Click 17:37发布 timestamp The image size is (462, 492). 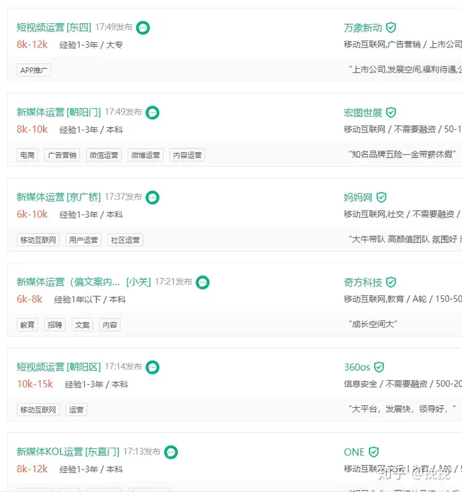tap(123, 197)
